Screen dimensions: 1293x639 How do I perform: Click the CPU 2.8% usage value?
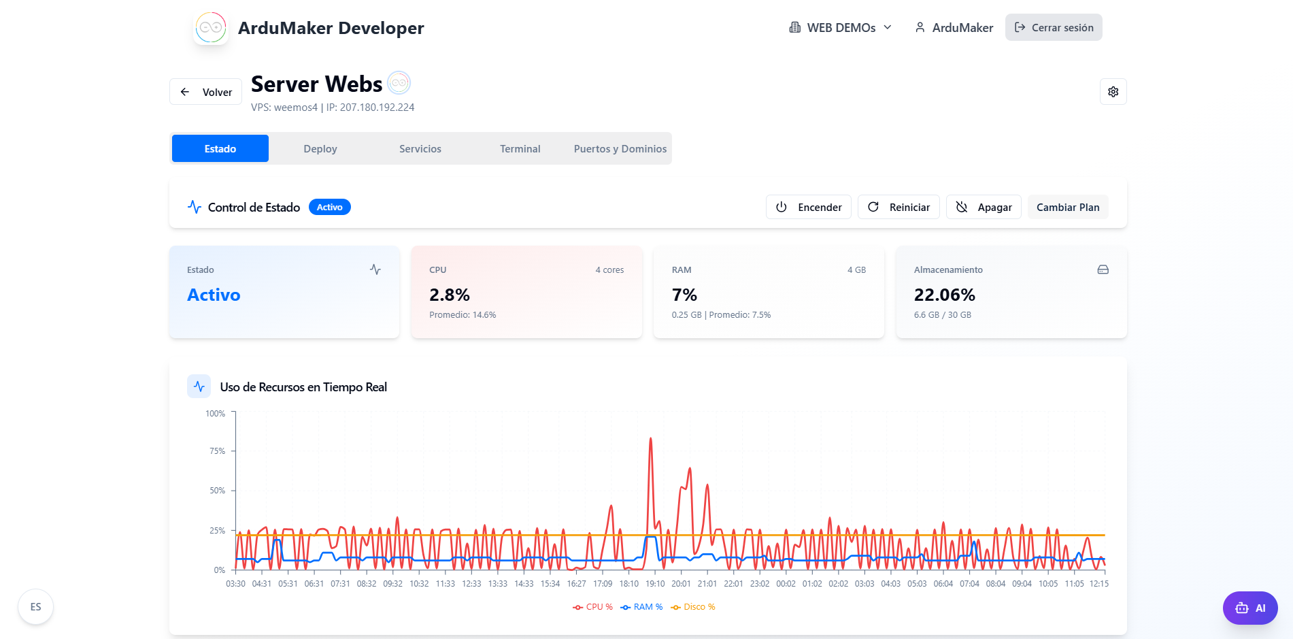click(450, 295)
